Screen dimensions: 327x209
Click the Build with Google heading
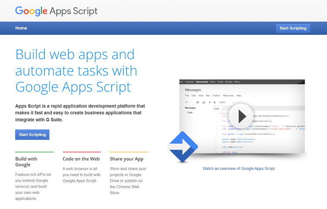[x=26, y=162]
